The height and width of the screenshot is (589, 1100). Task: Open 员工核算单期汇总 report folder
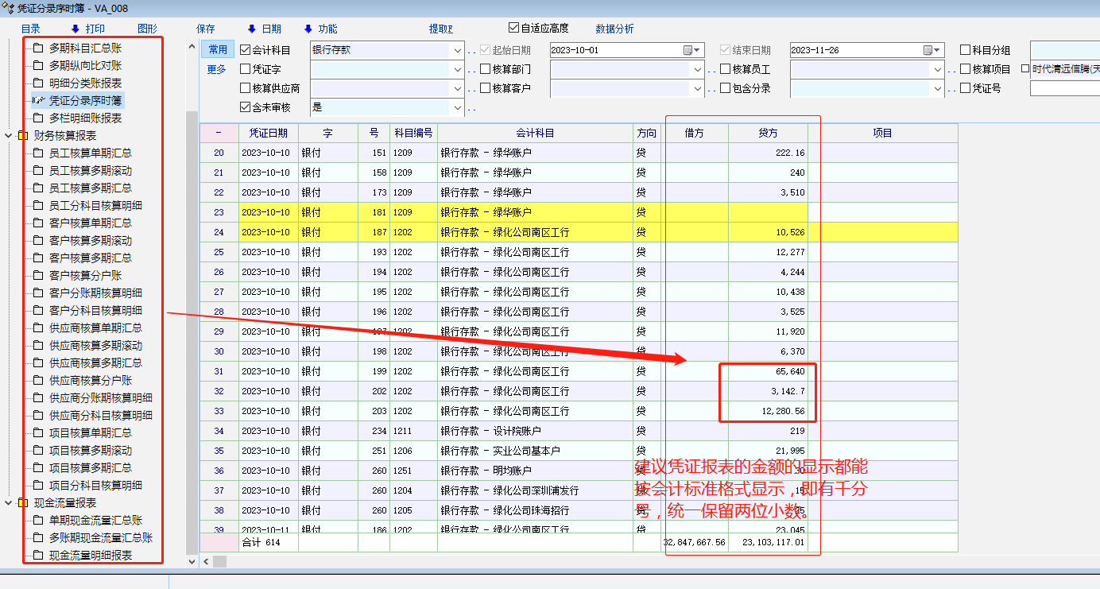pyautogui.click(x=90, y=153)
